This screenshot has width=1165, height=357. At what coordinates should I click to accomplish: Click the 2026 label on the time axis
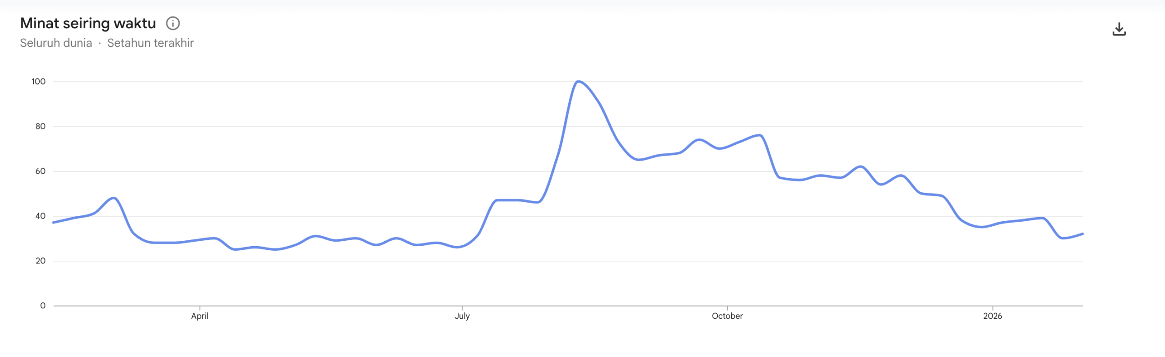(993, 316)
